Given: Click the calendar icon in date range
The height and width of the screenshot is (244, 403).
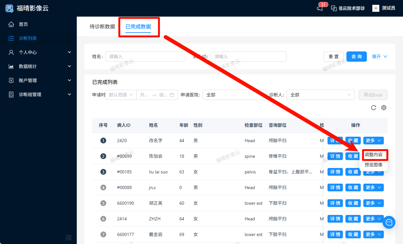Looking at the screenshot, I should click(x=172, y=95).
